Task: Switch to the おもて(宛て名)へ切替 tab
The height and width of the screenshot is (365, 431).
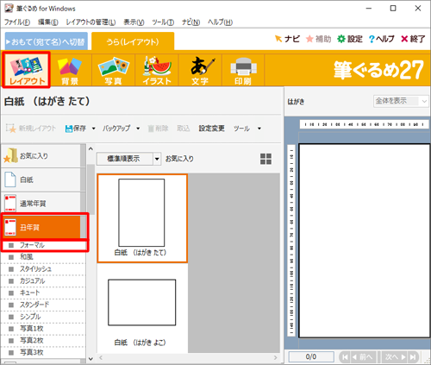Action: (47, 41)
